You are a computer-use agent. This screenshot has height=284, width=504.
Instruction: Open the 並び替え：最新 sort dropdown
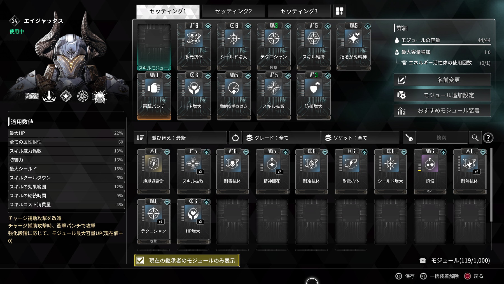tap(187, 138)
